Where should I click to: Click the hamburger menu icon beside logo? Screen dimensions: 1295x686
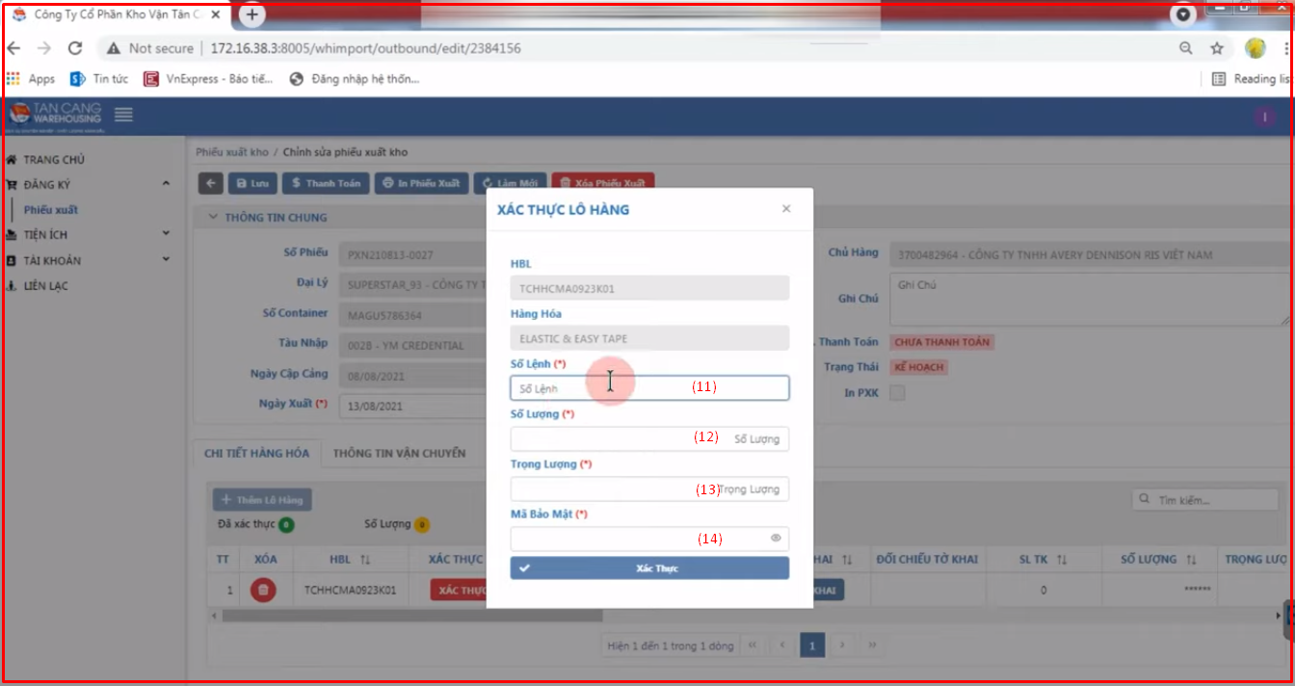[123, 115]
